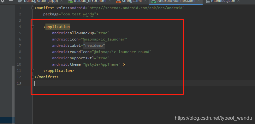The width and height of the screenshot is (255, 124).
Task: Click the label value "realdemo"
Action: coord(94,46)
